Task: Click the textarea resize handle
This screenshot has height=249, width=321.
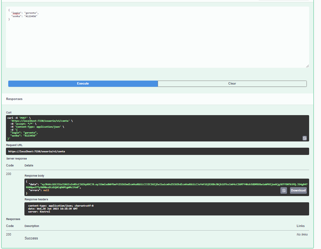Action: pos(307,66)
